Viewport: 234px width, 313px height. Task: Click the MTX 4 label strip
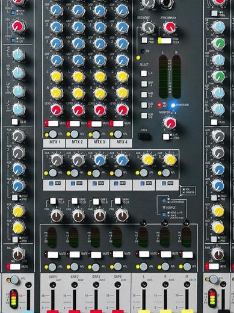coord(121,143)
